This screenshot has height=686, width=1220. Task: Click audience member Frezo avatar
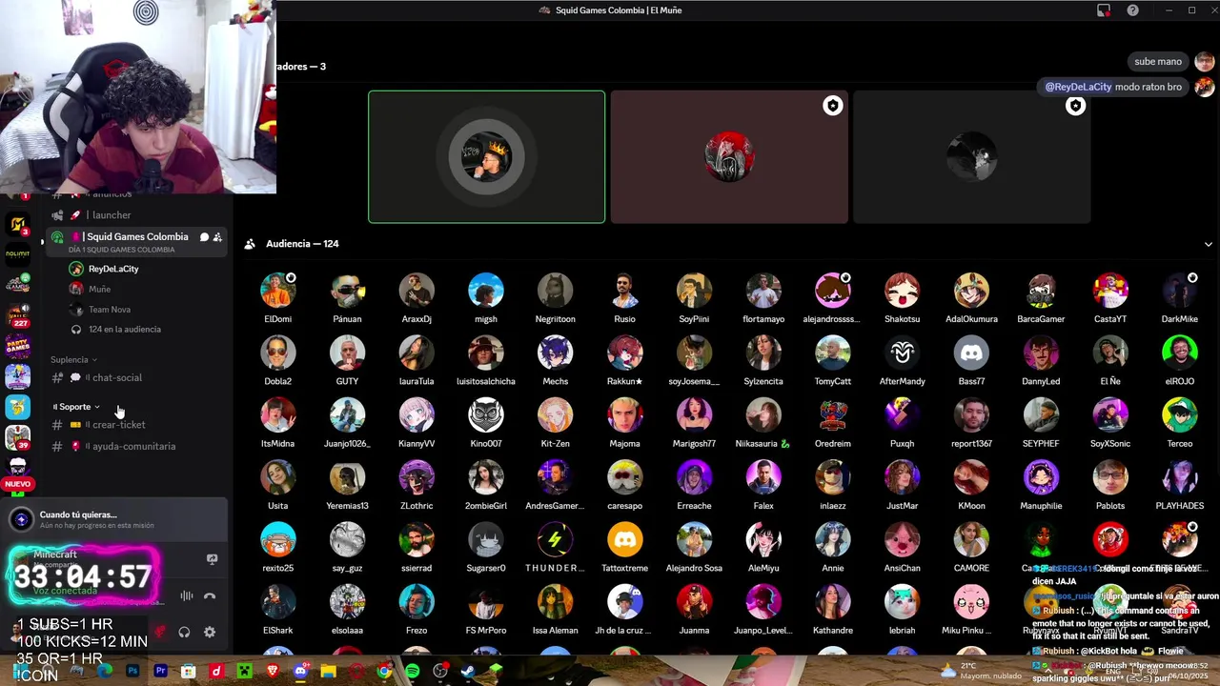[x=417, y=602]
